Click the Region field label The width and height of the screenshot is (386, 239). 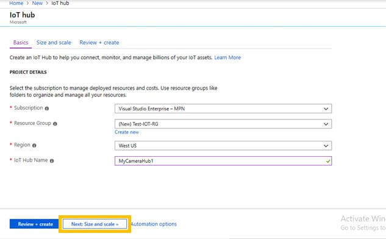(x=22, y=144)
